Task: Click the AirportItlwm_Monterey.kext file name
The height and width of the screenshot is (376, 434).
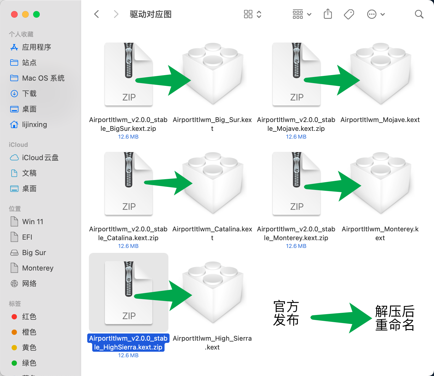Action: pyautogui.click(x=380, y=233)
